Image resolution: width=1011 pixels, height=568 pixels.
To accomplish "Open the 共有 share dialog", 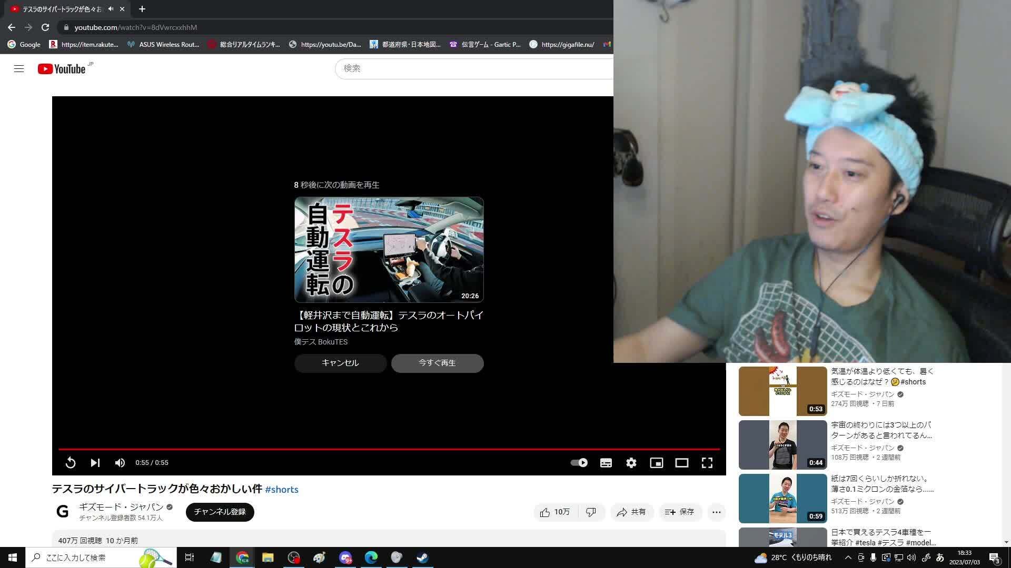I will (x=631, y=512).
